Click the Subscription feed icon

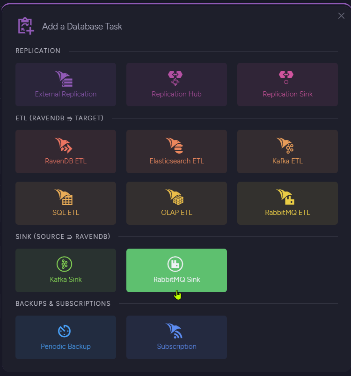pos(174,331)
